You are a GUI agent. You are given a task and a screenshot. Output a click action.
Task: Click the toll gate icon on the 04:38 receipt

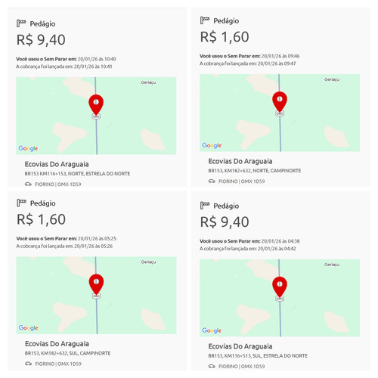point(205,206)
